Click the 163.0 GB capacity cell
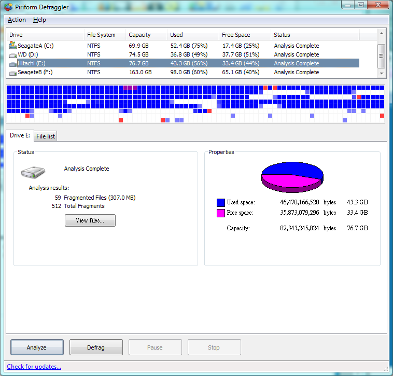 point(141,72)
